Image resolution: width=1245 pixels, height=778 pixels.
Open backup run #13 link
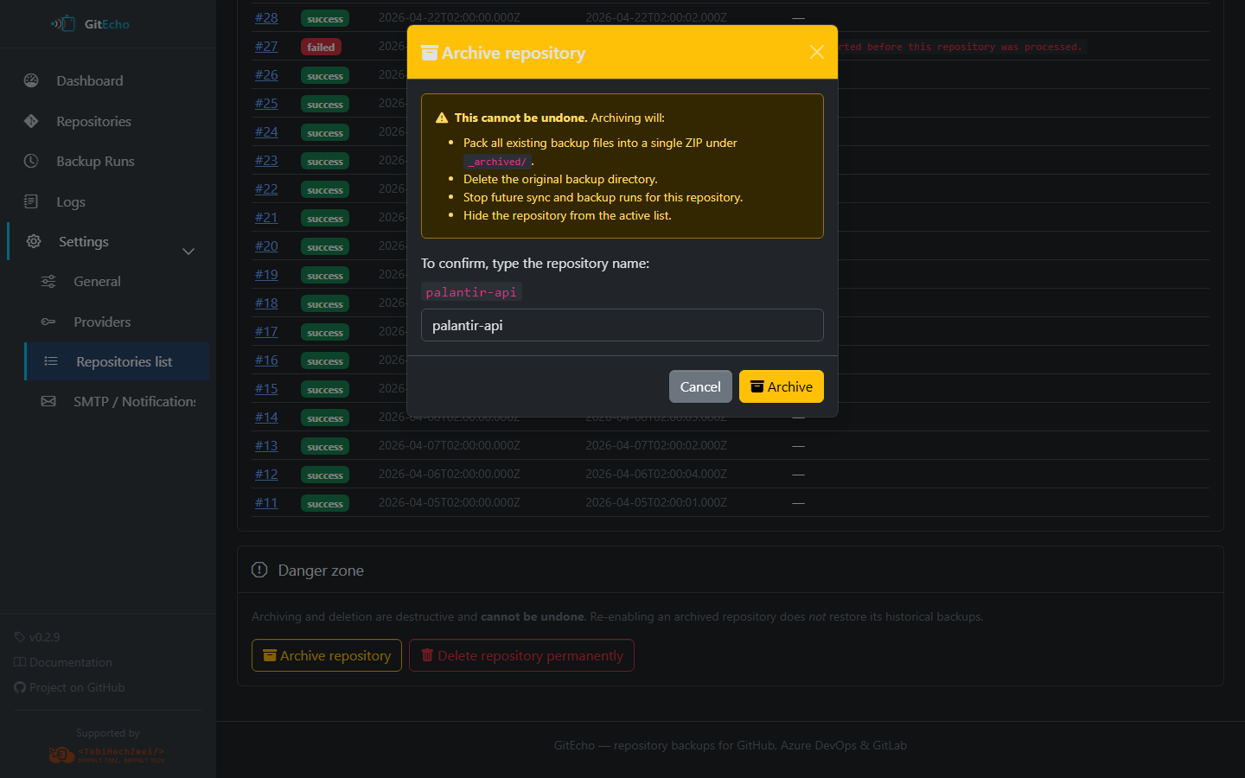(x=266, y=445)
